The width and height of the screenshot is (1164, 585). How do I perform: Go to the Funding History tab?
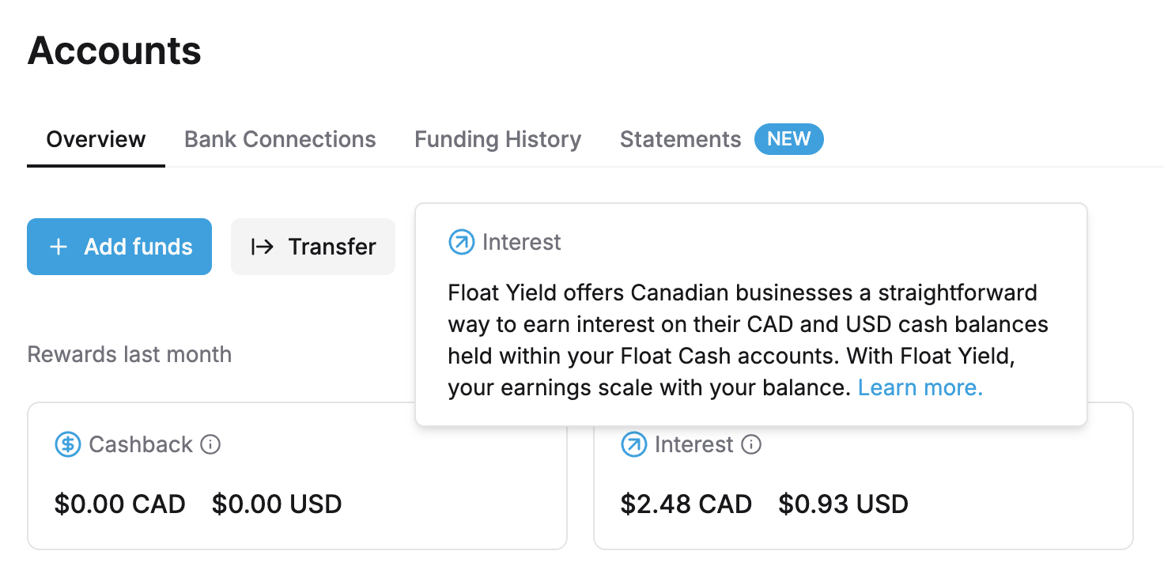(x=497, y=140)
